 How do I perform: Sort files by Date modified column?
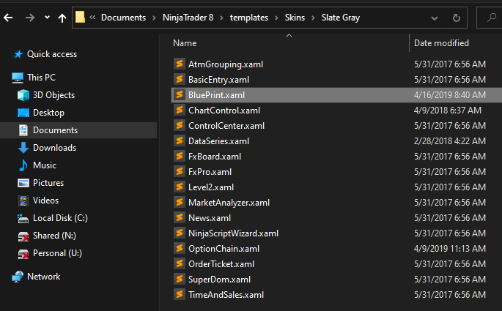(441, 43)
